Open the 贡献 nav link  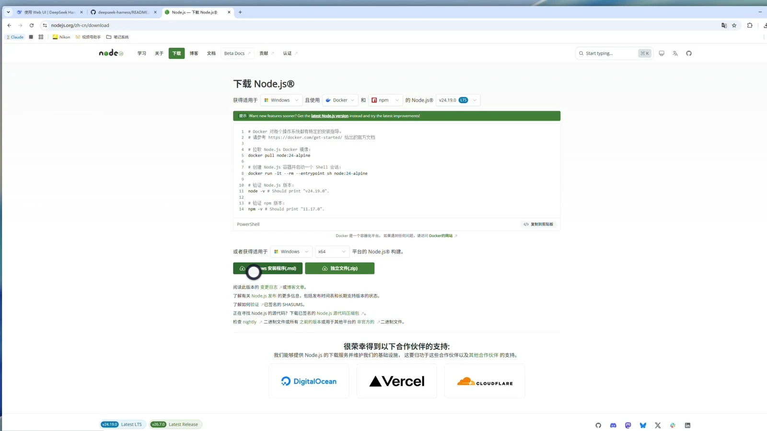tap(267, 53)
